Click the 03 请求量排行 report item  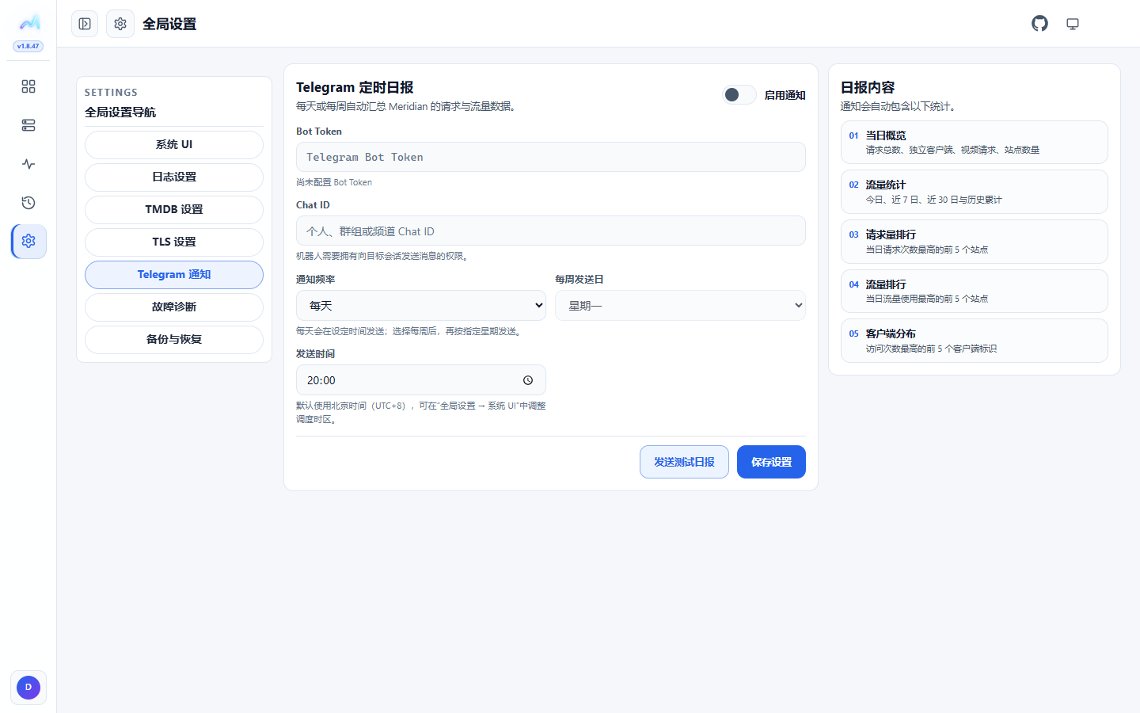974,242
